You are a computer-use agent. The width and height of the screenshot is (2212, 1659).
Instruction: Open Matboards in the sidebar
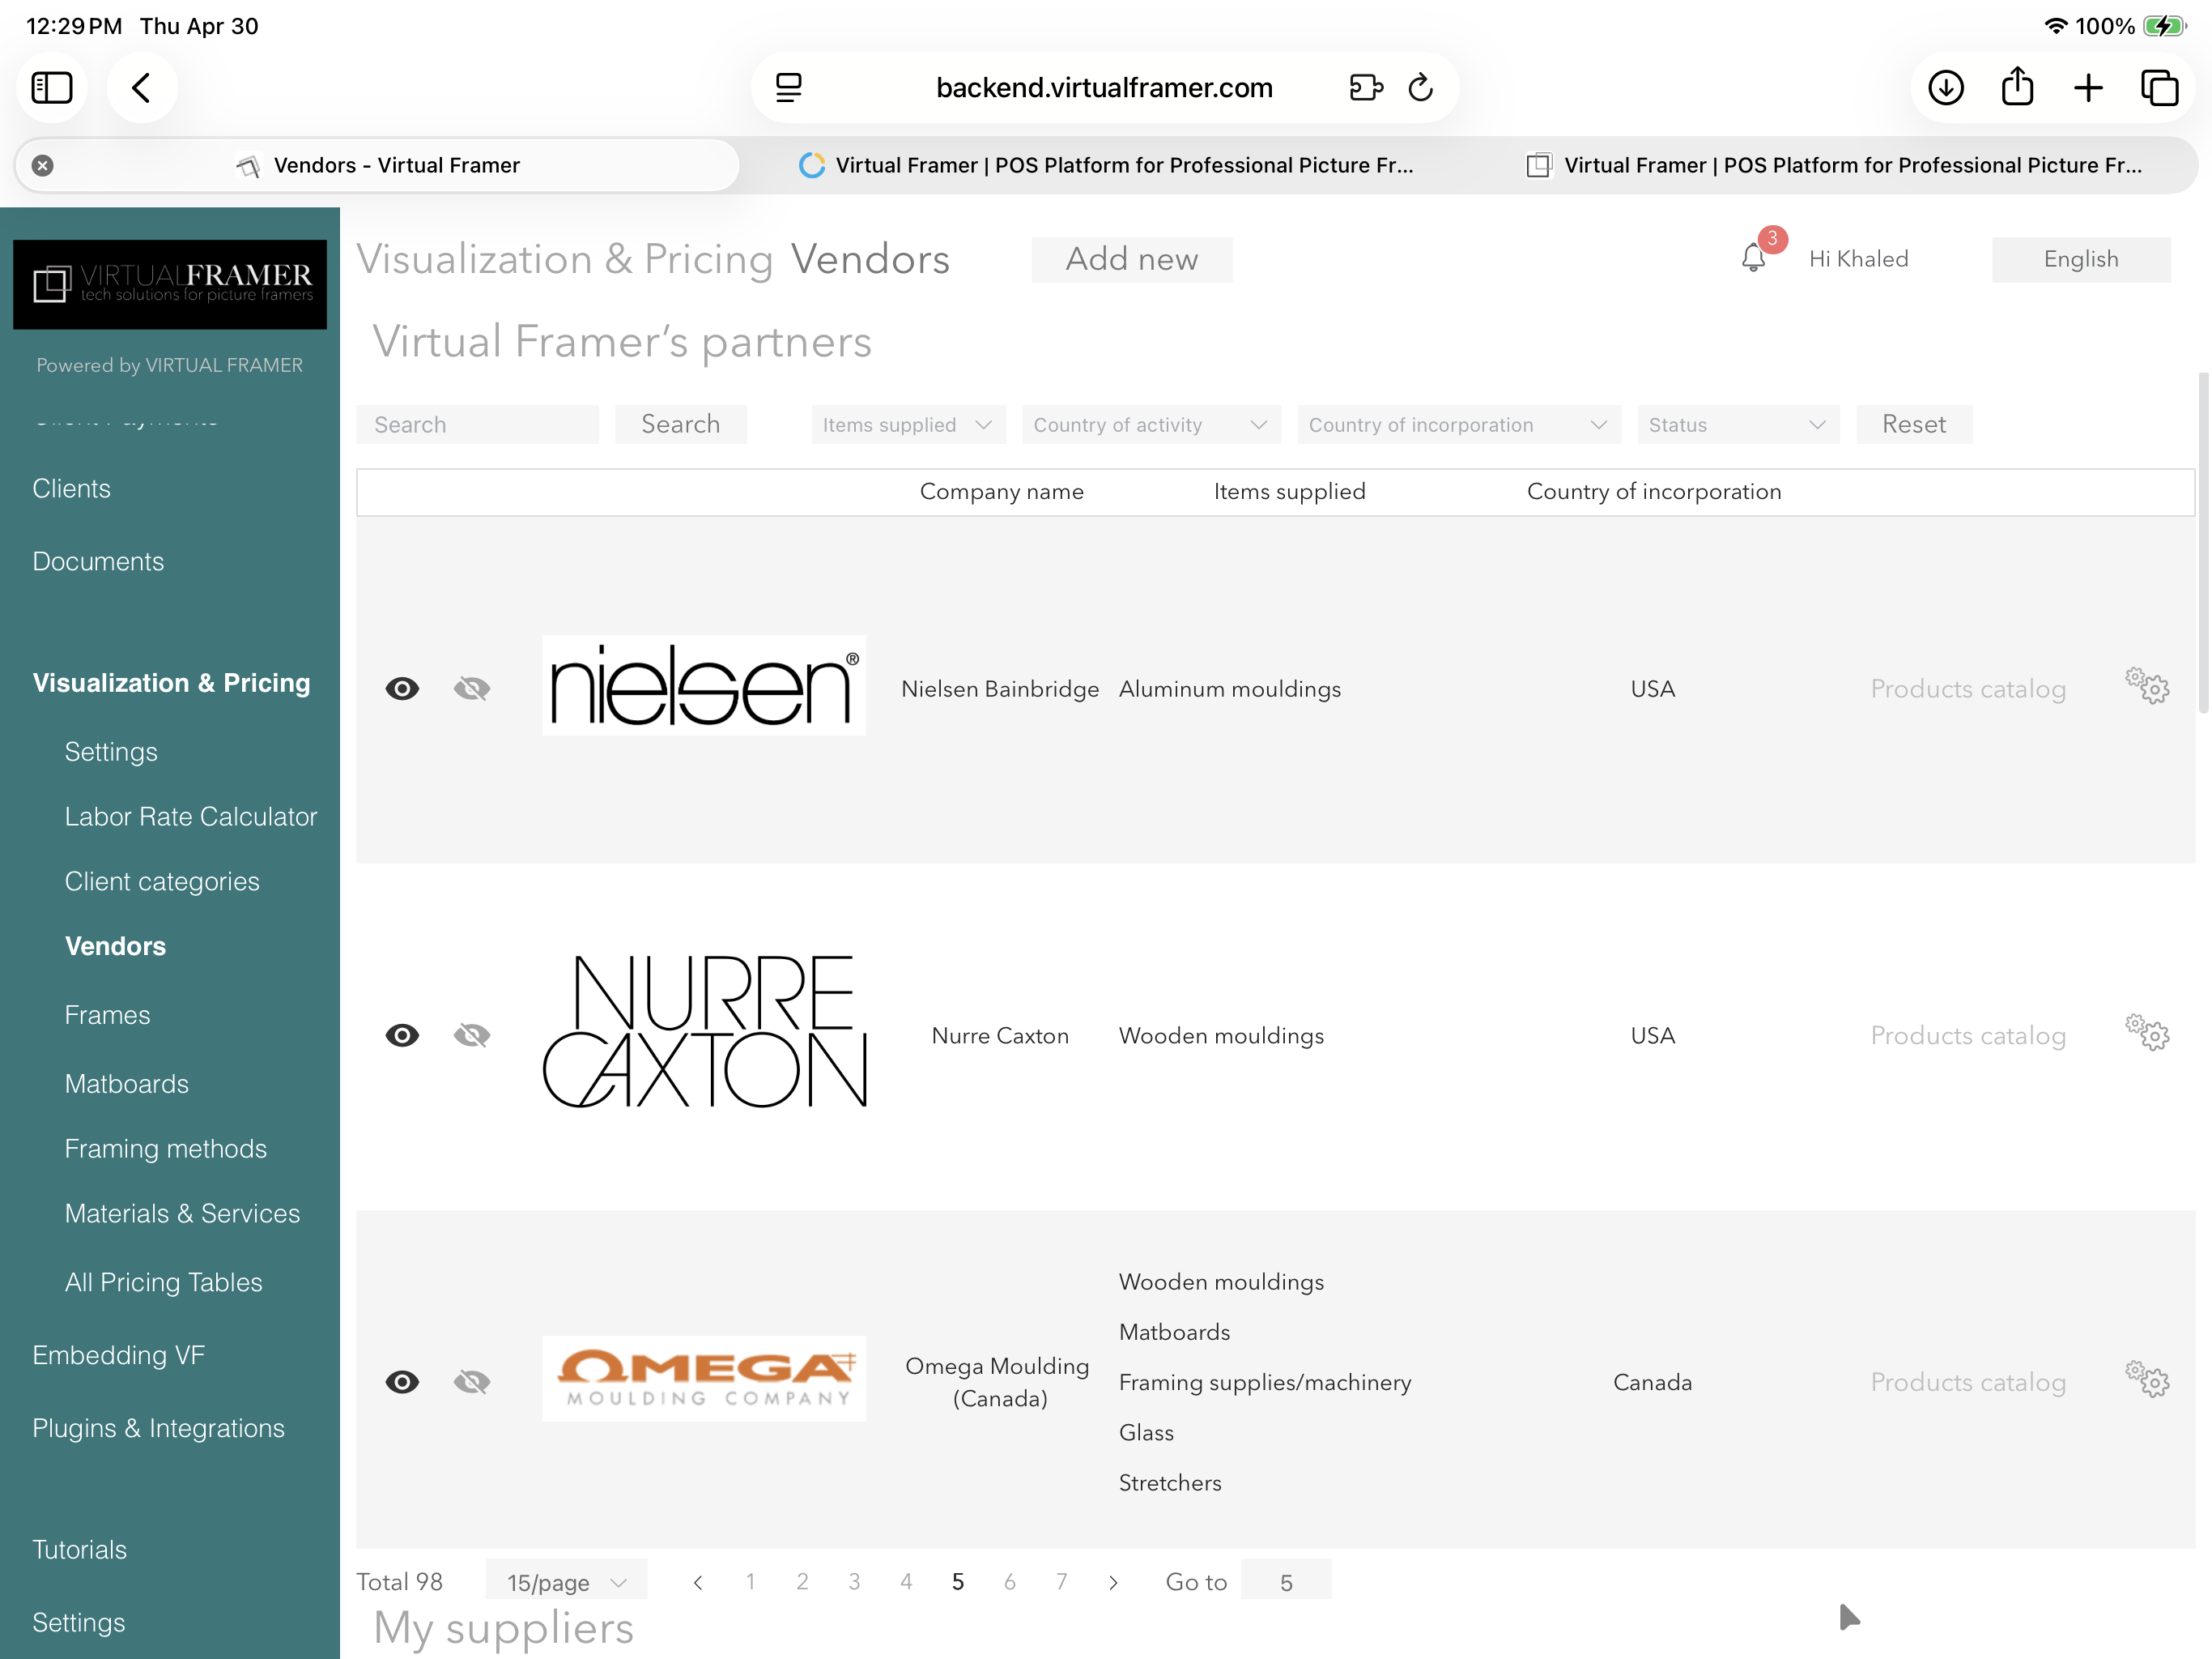(x=127, y=1084)
